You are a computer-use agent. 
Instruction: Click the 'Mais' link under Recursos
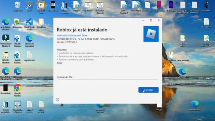(x=59, y=63)
